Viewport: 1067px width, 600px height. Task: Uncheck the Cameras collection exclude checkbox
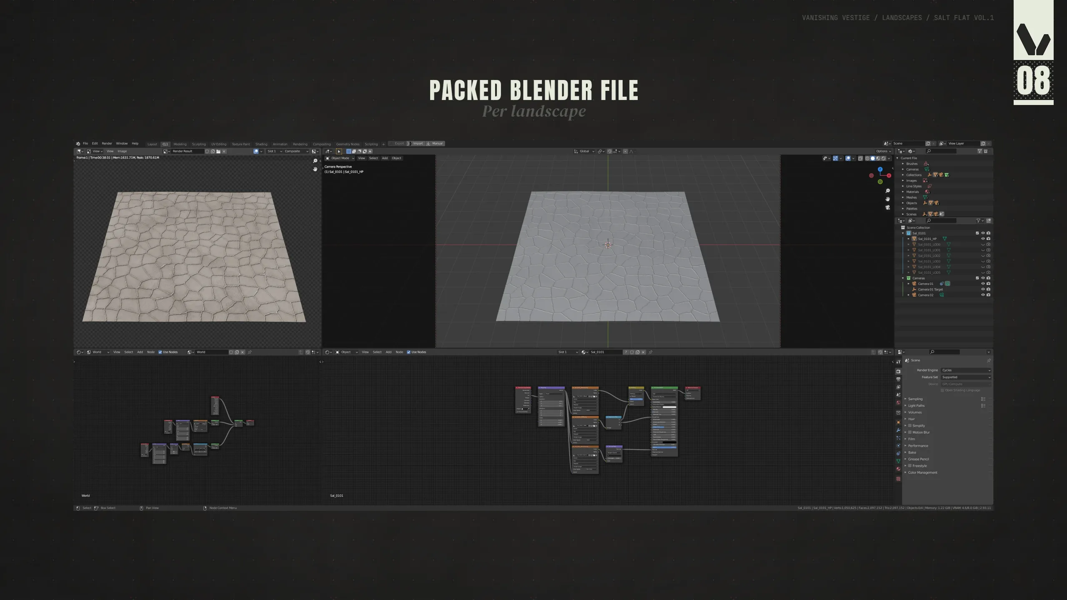(977, 278)
